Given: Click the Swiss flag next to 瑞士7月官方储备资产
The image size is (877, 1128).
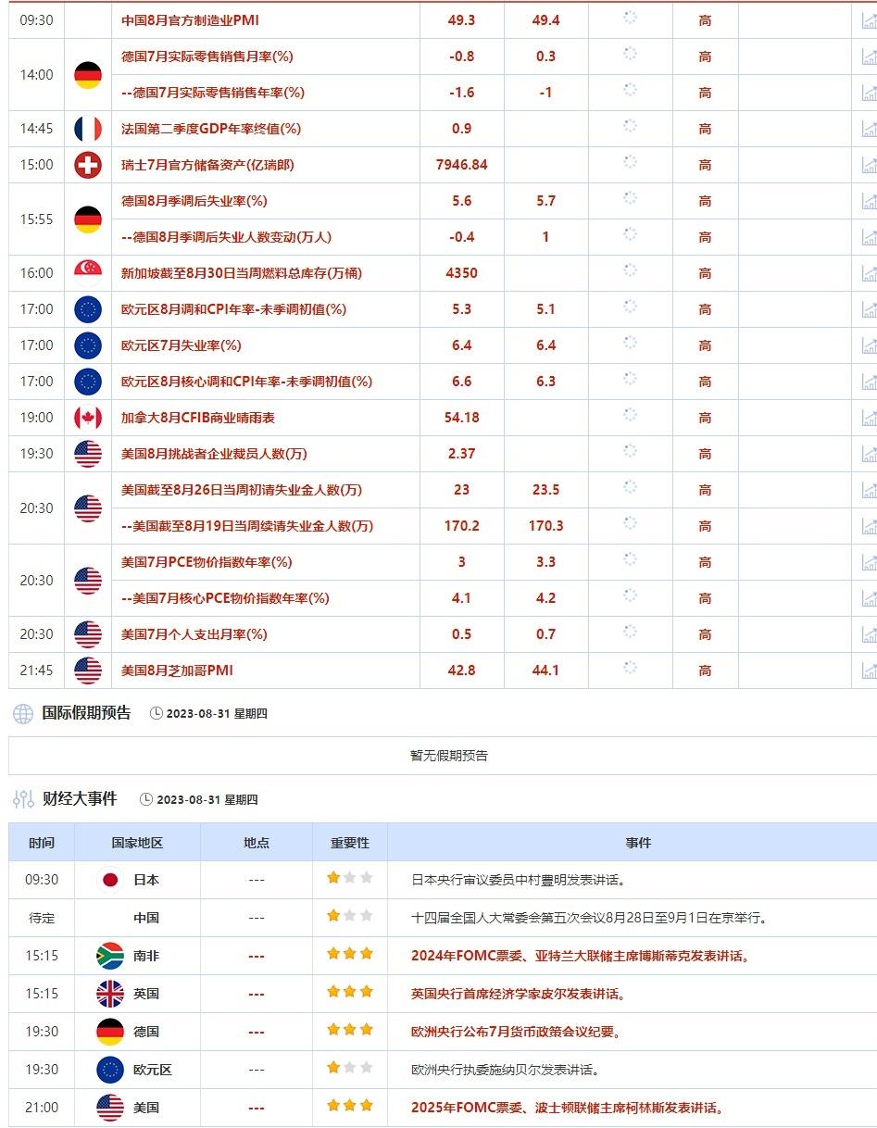Looking at the screenshot, I should [x=87, y=165].
